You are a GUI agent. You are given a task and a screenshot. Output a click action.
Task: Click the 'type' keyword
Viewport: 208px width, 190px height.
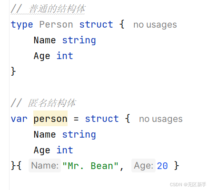(22, 25)
